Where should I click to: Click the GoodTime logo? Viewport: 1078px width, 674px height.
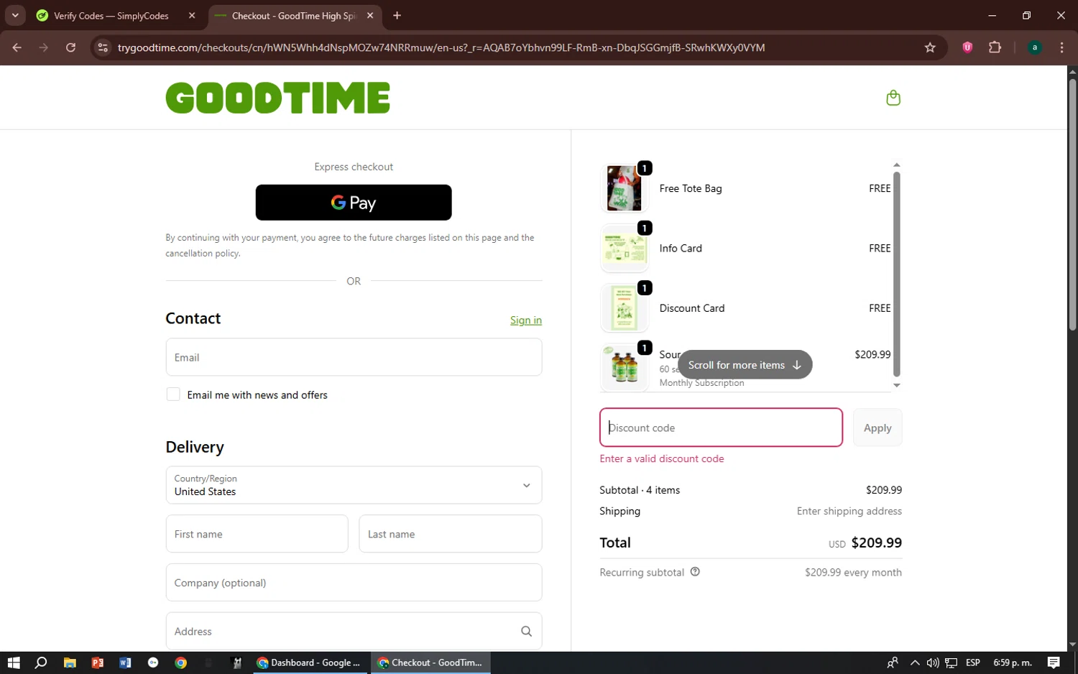277,98
